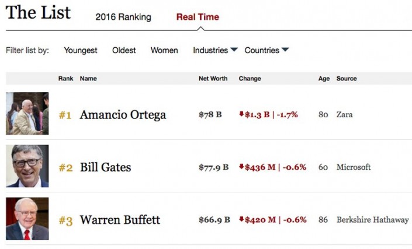This screenshot has height=249, width=412.
Task: Open Warren Buffett's name link
Action: coord(120,220)
